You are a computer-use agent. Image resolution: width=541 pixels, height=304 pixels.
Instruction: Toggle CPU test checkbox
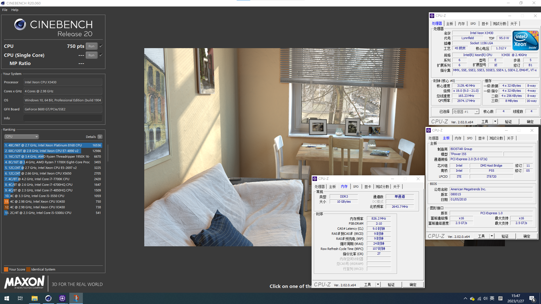pos(101,46)
